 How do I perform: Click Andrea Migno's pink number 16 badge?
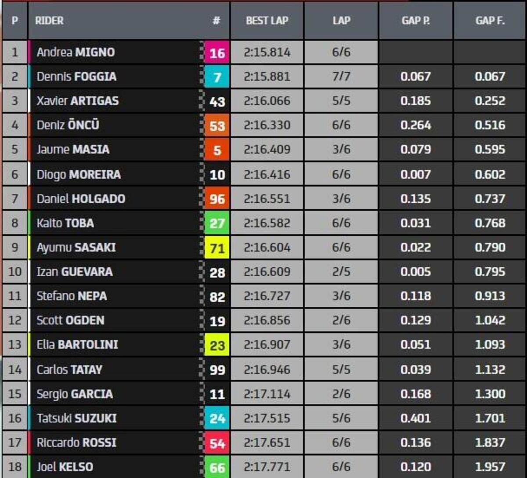(x=217, y=53)
